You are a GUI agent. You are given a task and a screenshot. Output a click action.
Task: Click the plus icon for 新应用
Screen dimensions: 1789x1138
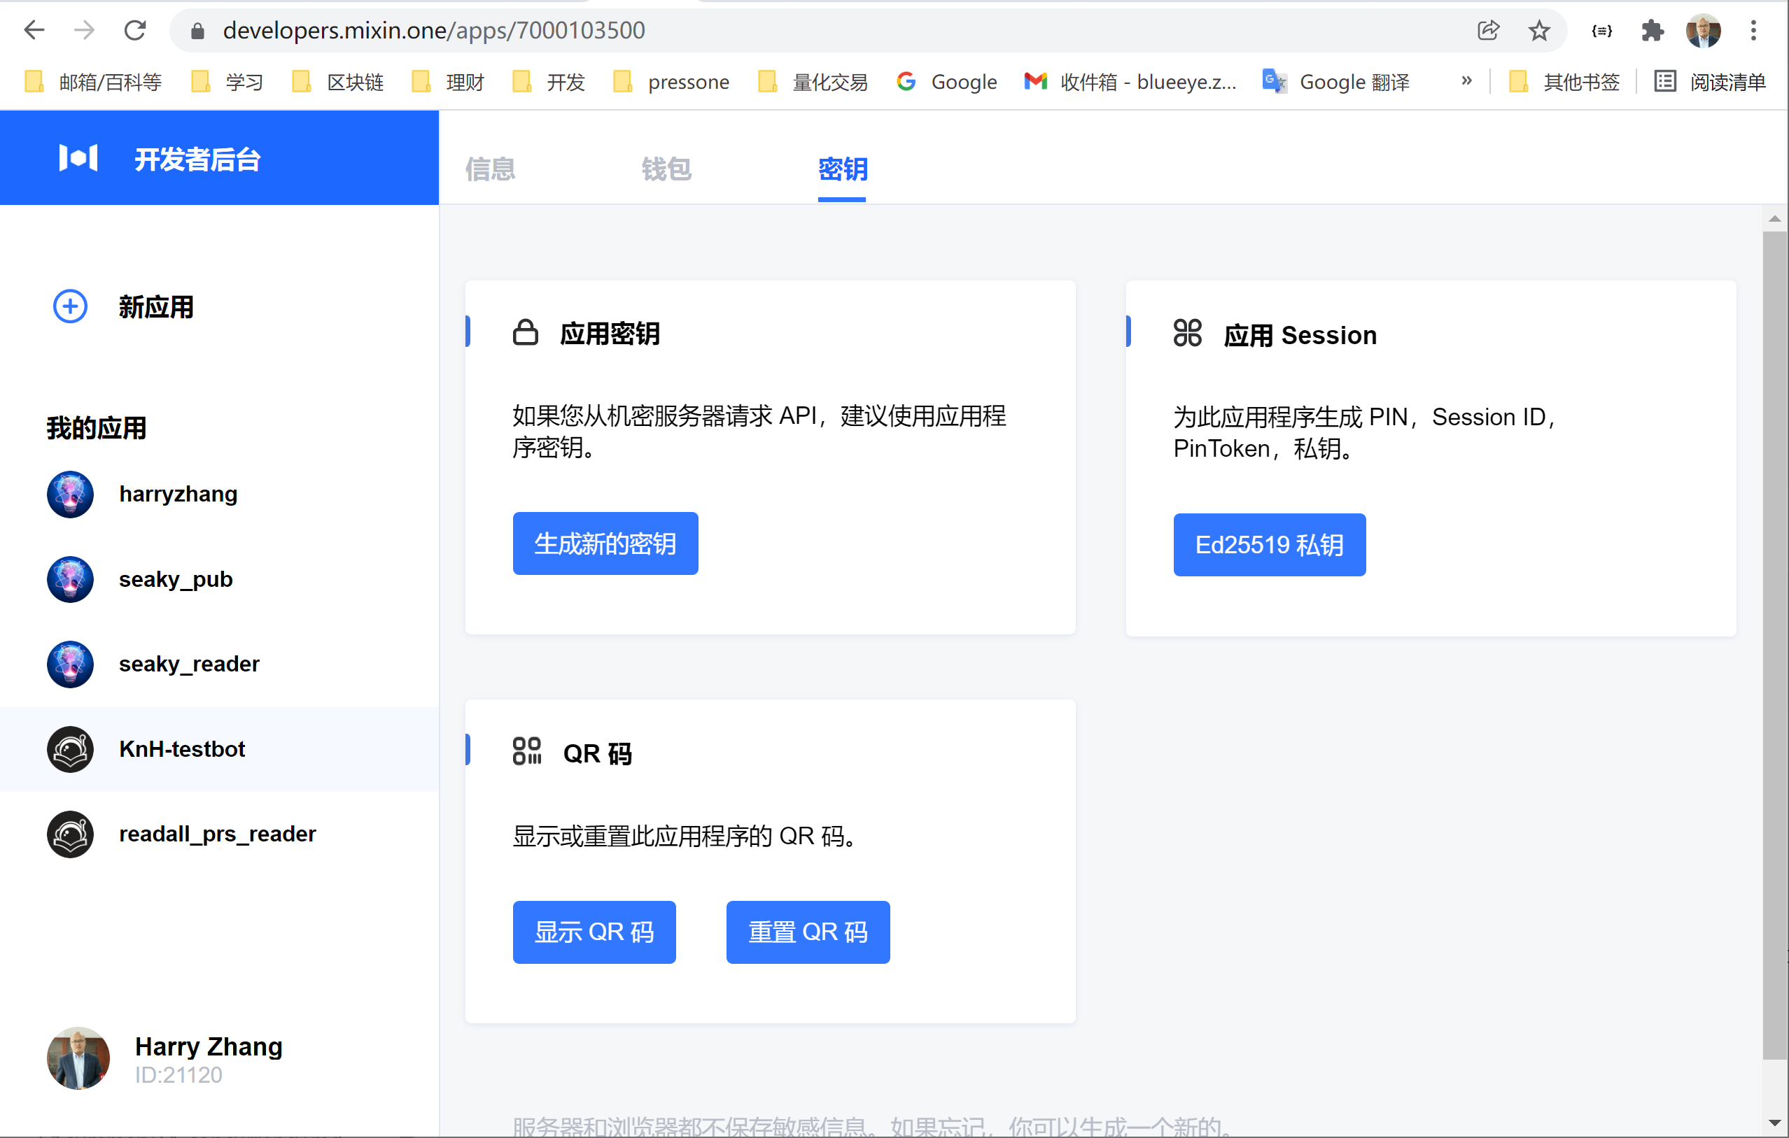point(70,306)
